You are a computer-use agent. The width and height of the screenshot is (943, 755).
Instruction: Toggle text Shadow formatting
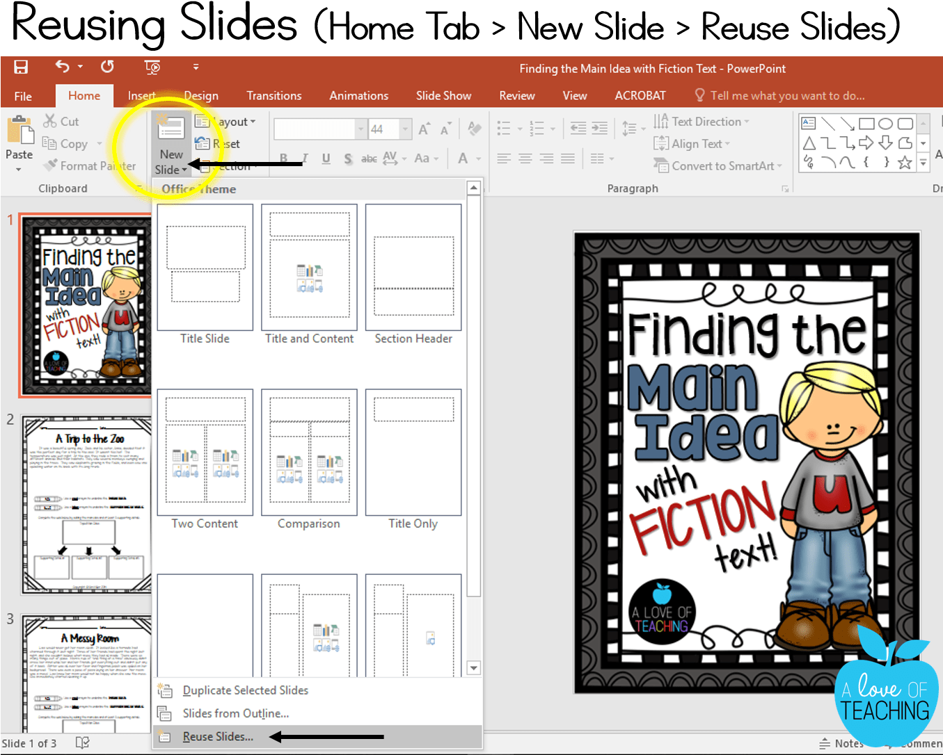347,159
